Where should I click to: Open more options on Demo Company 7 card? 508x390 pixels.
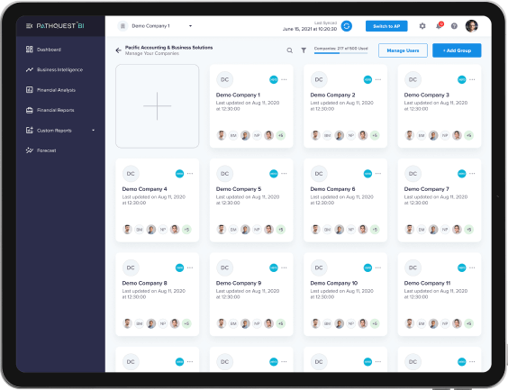click(472, 174)
